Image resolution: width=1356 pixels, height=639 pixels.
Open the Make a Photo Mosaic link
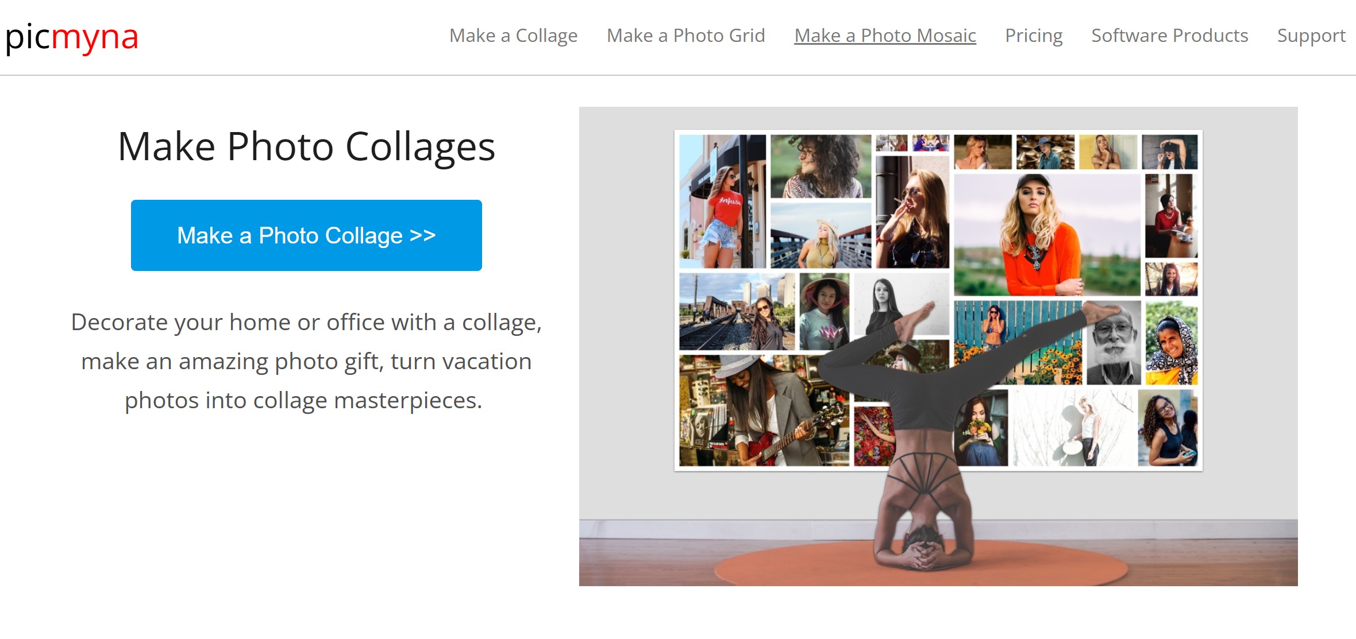point(885,36)
